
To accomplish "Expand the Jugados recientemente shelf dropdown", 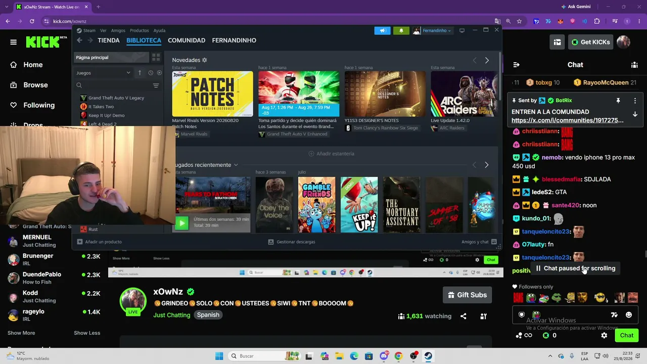I will pos(236,165).
